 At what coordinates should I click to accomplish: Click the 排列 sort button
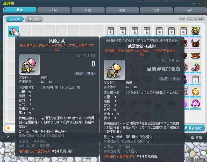(15, 19)
